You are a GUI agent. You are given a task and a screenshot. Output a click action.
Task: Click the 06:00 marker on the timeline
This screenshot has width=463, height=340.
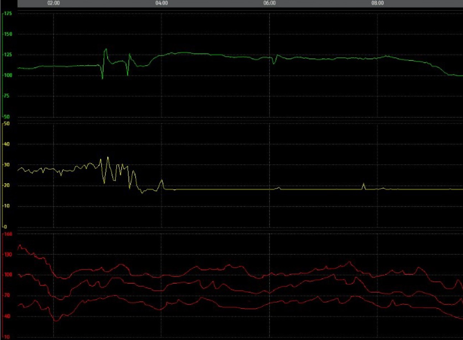tap(270, 3)
